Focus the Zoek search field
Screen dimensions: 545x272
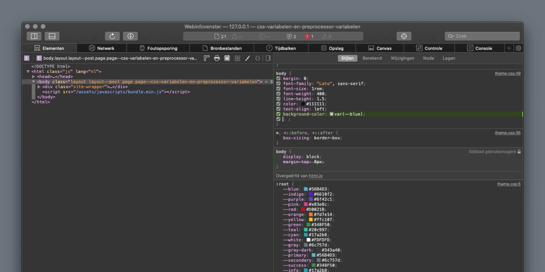(x=482, y=36)
